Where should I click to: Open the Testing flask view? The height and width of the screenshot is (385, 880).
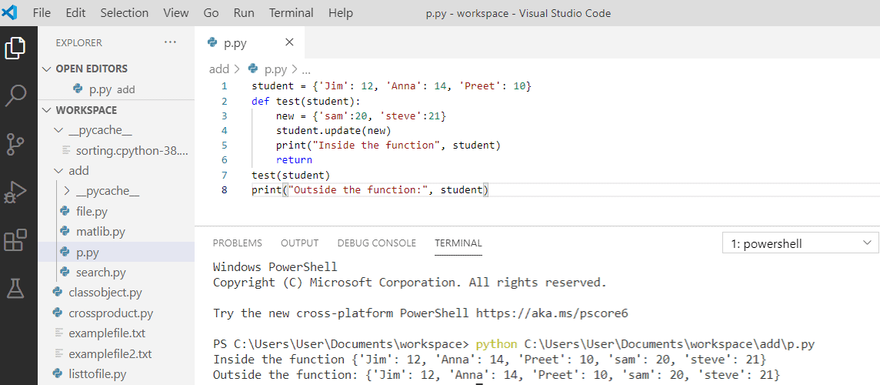coord(15,288)
